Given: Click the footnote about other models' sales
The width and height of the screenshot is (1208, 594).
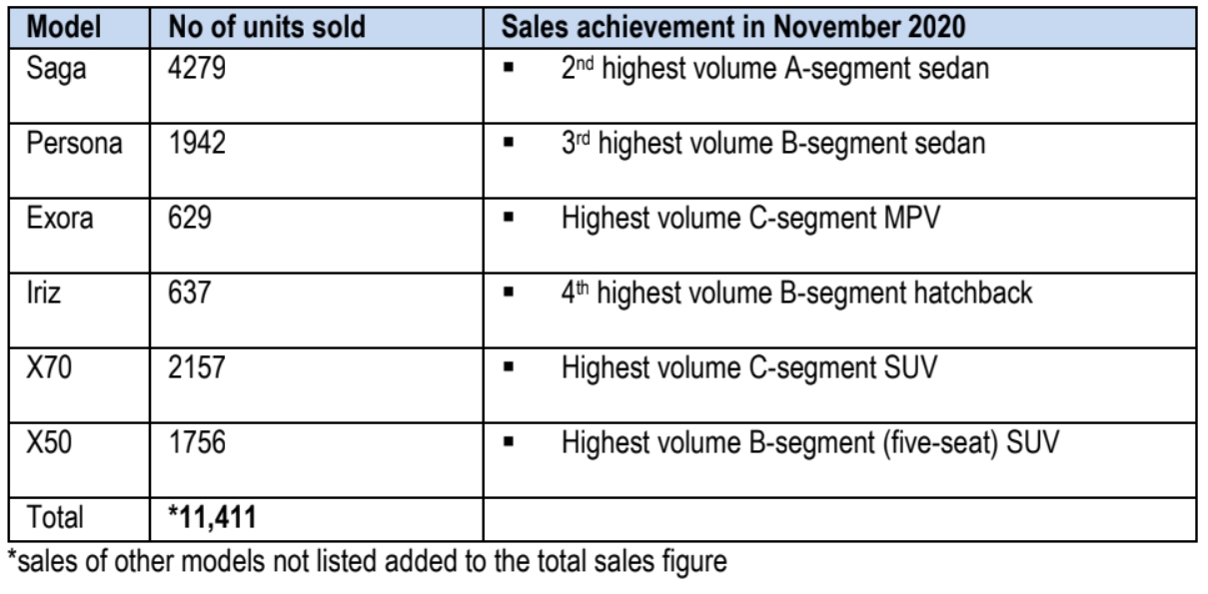Looking at the screenshot, I should tap(367, 562).
